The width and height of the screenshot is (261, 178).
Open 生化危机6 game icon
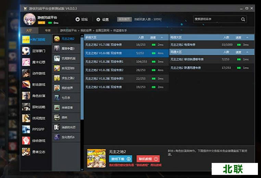[57, 137]
